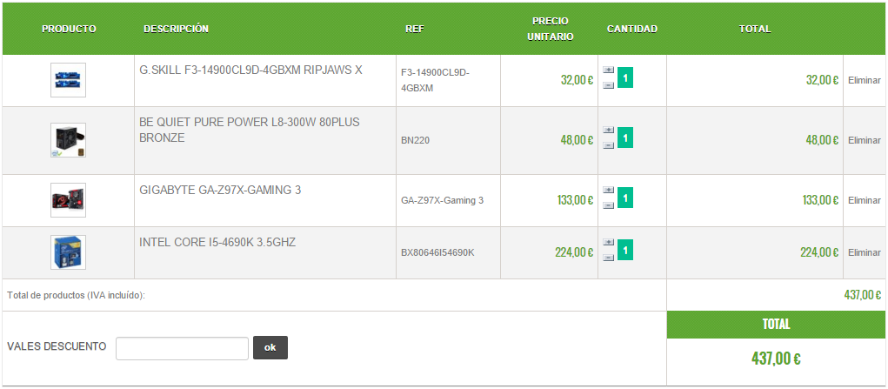Click the Total de productos label
This screenshot has height=389, width=888.
(x=77, y=295)
